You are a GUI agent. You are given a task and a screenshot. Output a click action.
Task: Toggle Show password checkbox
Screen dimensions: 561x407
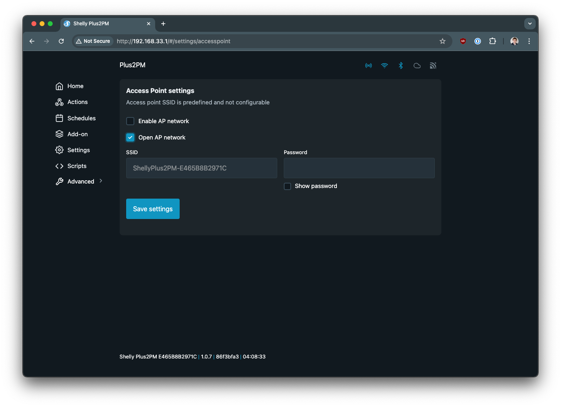[287, 186]
